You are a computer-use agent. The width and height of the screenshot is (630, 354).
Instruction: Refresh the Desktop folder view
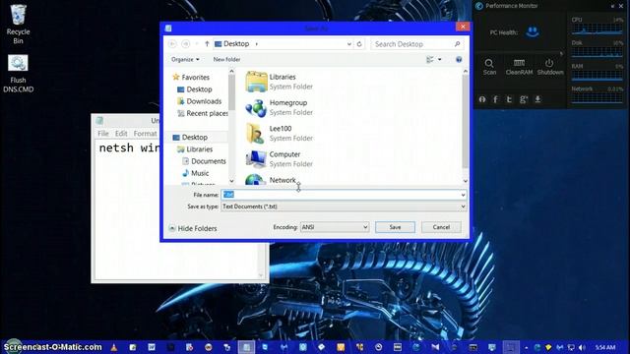[x=359, y=43]
